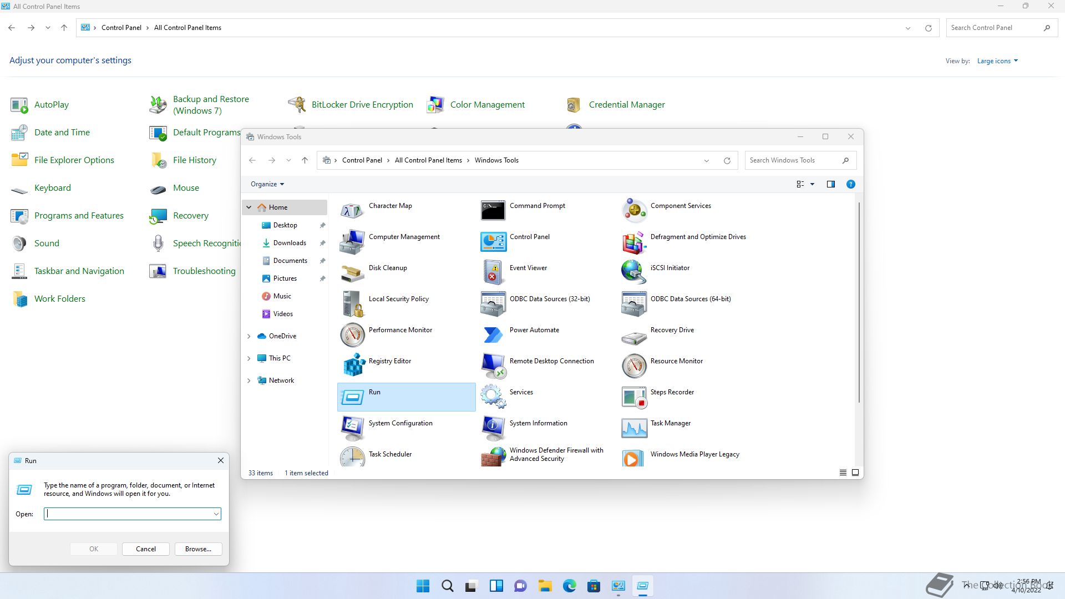Screen dimensions: 1065x599
Task: Open iSCSI Initiator icon
Action: [634, 273]
